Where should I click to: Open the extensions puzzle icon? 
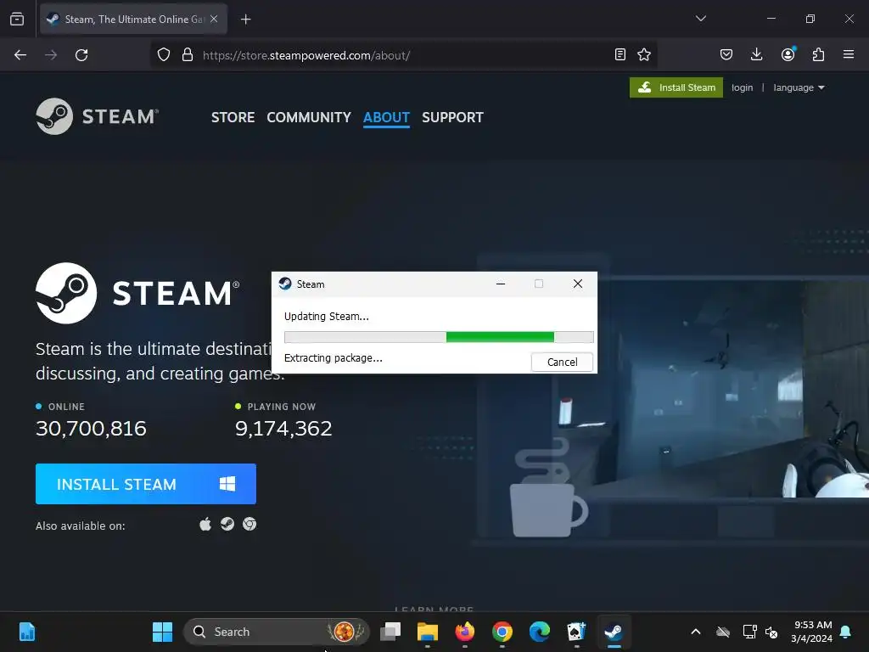coord(818,54)
